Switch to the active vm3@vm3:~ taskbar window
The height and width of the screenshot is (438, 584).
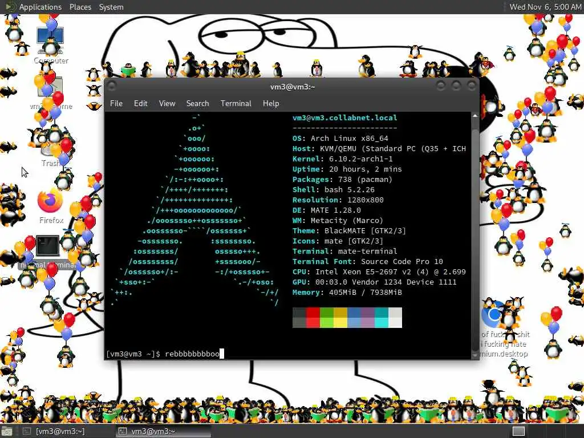(163, 431)
